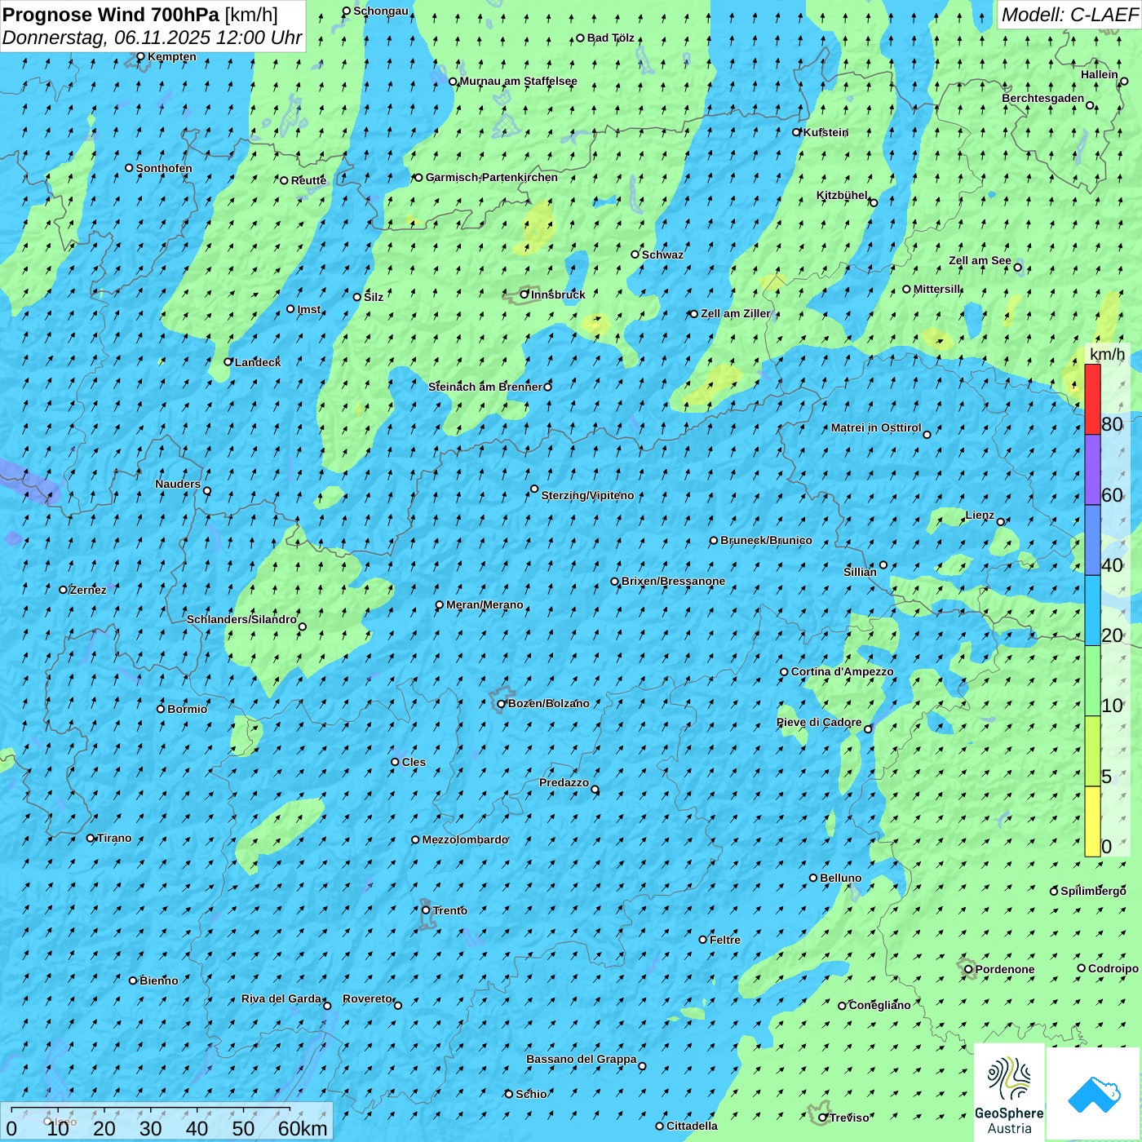Click the 'Brixen/Bressanone' label
This screenshot has width=1142, height=1142.
coord(673,581)
